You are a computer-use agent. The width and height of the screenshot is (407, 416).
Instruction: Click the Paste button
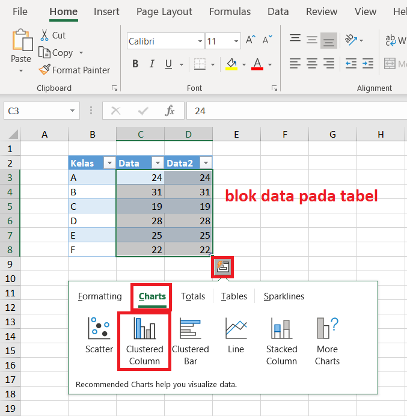tap(21, 48)
